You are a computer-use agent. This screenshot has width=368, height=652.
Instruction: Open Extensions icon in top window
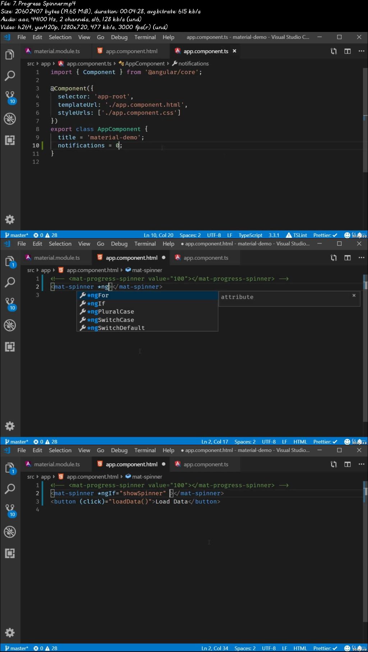click(x=10, y=140)
